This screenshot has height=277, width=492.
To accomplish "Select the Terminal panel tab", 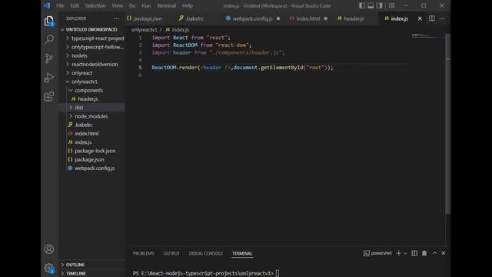I will [x=242, y=253].
